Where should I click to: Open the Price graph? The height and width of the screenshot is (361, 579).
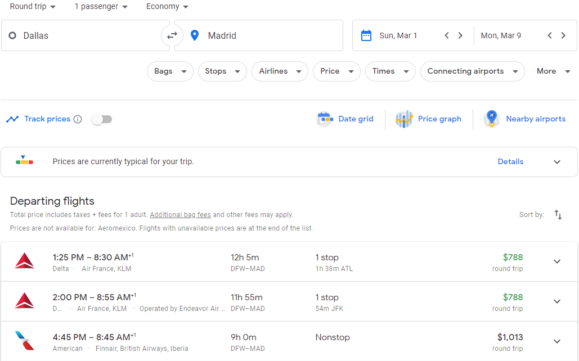pyautogui.click(x=429, y=119)
